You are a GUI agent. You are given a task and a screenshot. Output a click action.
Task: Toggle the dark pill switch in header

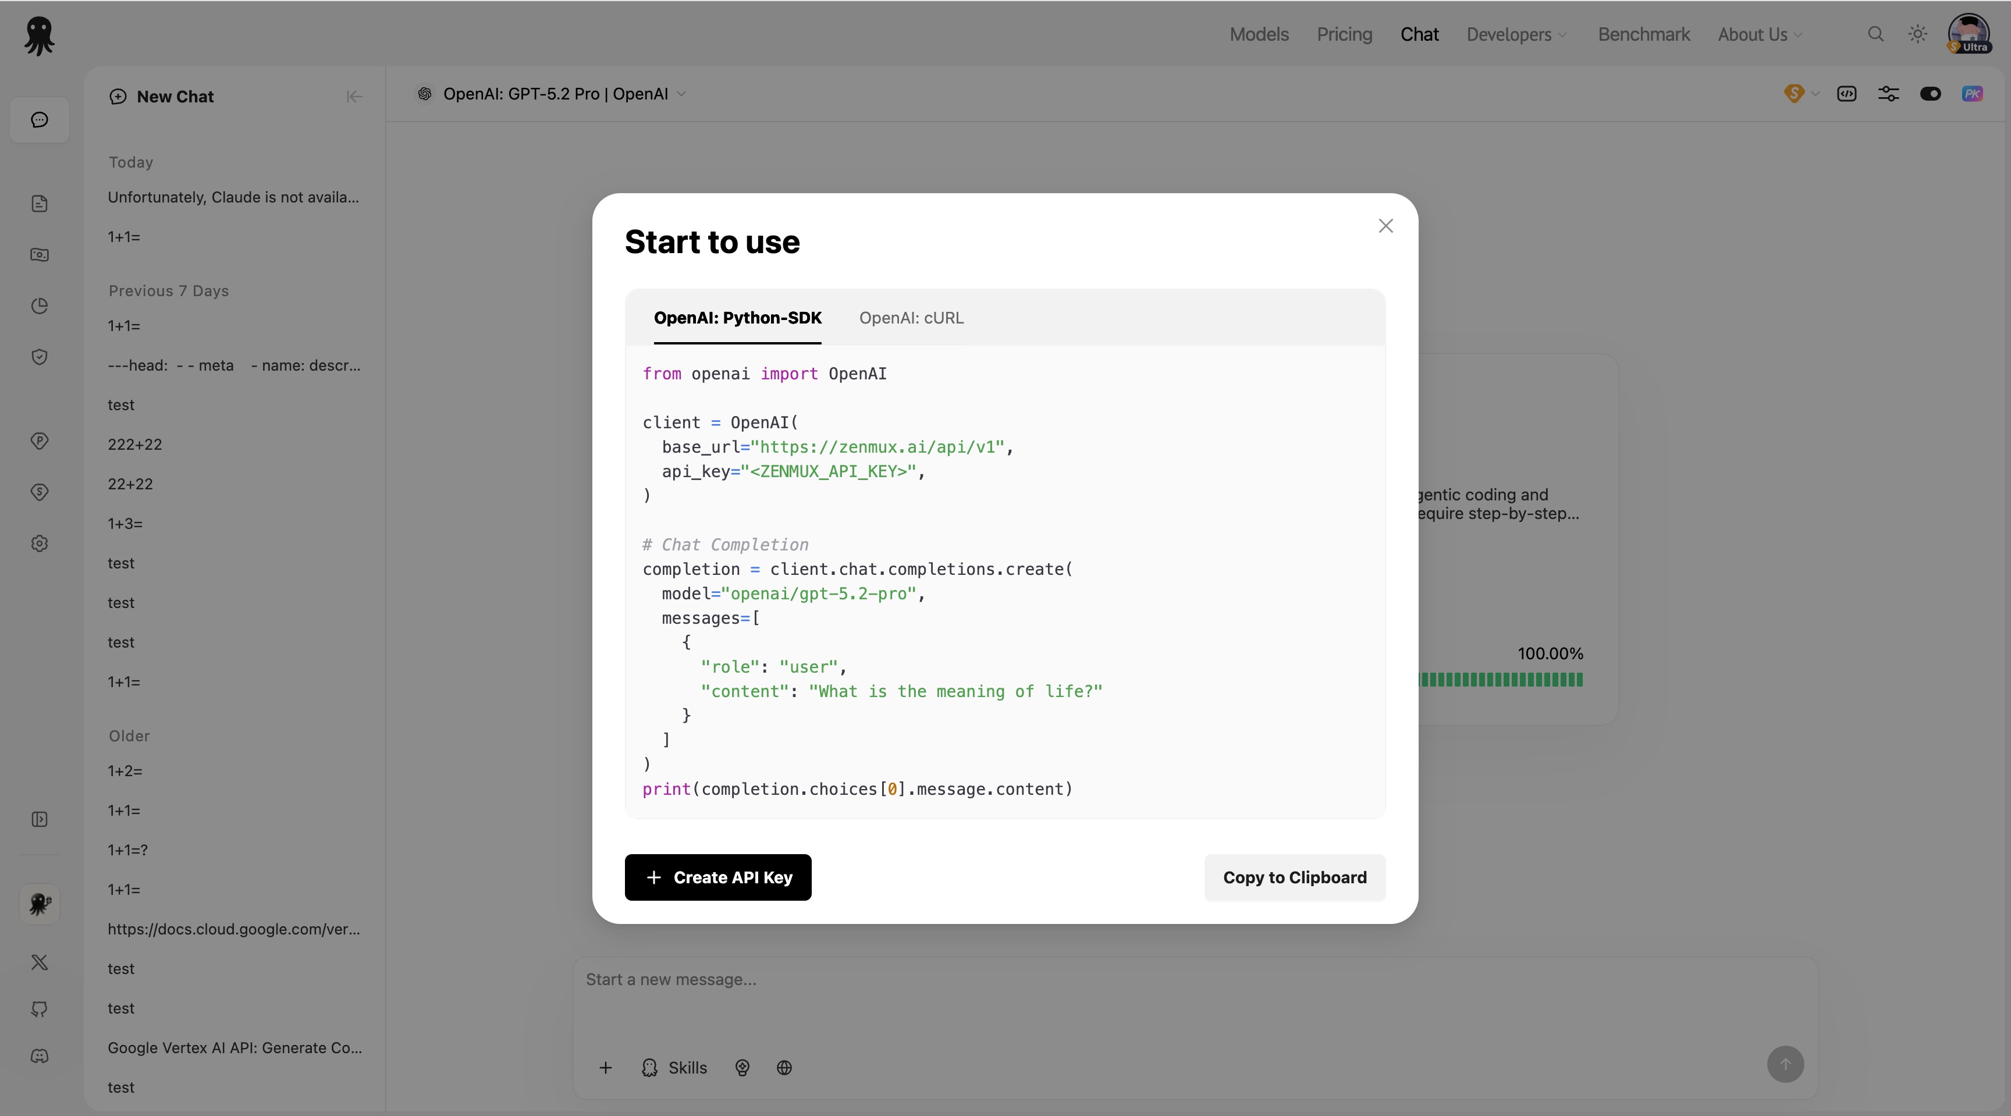[x=1930, y=94]
